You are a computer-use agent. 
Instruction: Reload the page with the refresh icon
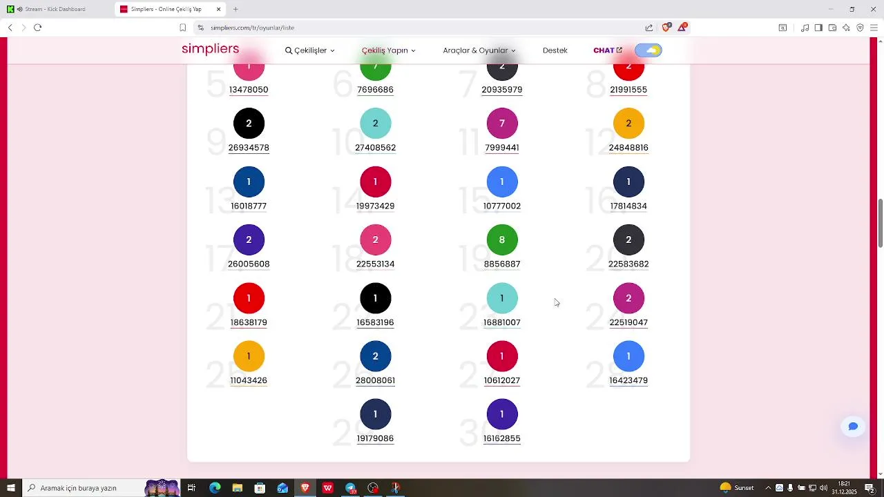(x=38, y=28)
